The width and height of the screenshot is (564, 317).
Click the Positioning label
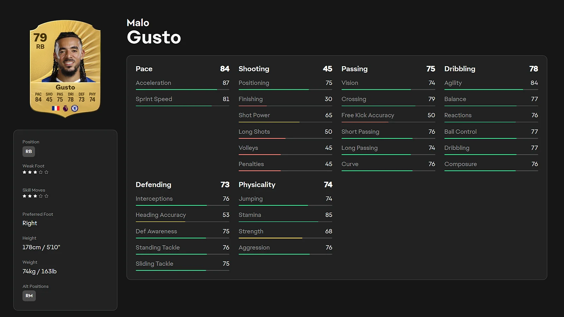254,83
